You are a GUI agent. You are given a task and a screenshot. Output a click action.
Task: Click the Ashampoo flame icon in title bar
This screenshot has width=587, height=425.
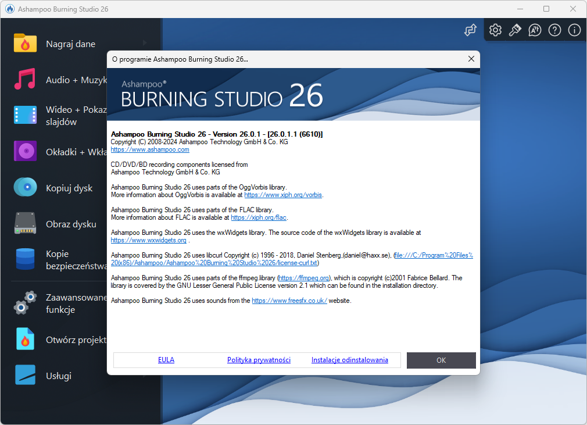(10, 9)
